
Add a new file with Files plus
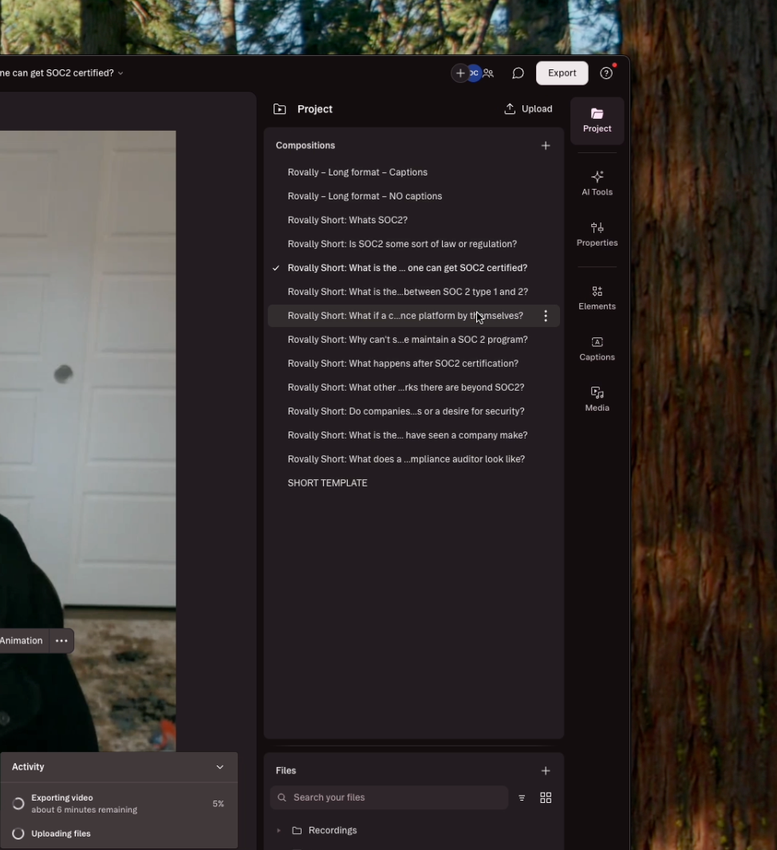[x=546, y=771]
